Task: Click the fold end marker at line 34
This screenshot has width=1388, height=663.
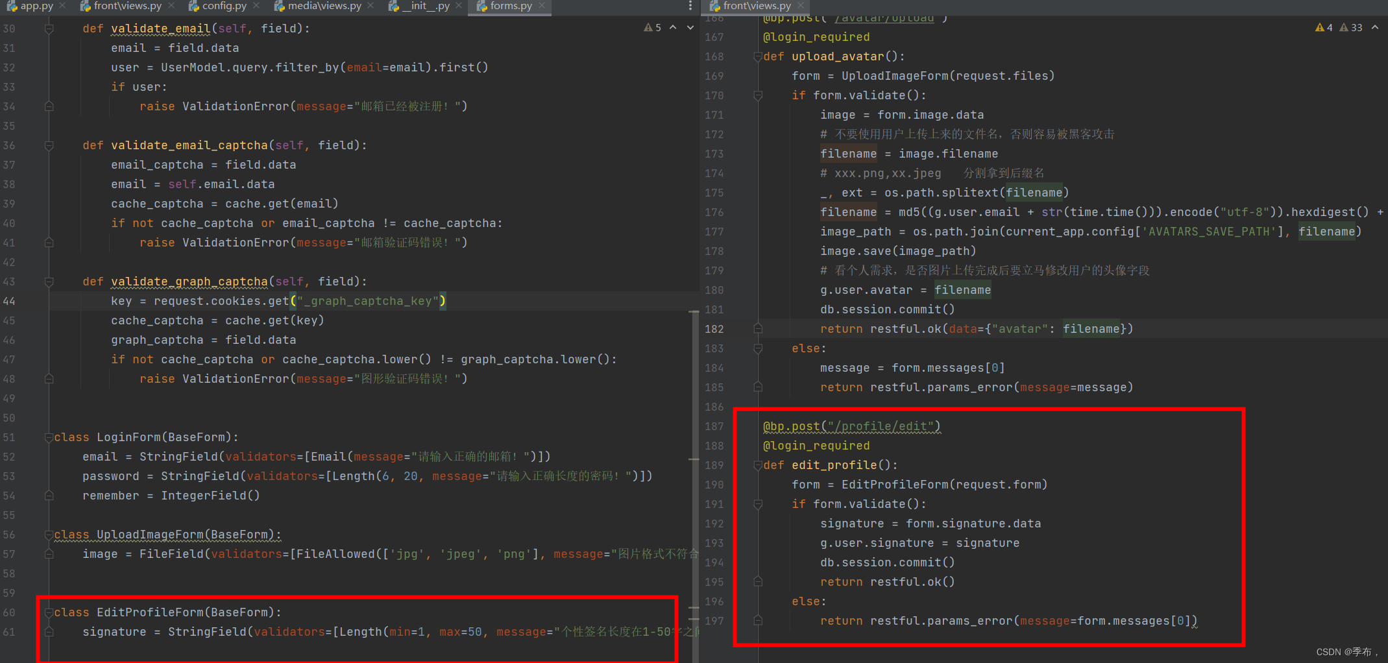Action: point(49,106)
